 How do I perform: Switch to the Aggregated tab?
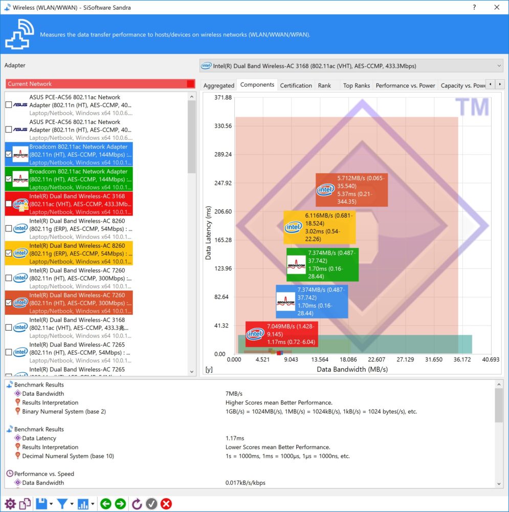click(218, 85)
